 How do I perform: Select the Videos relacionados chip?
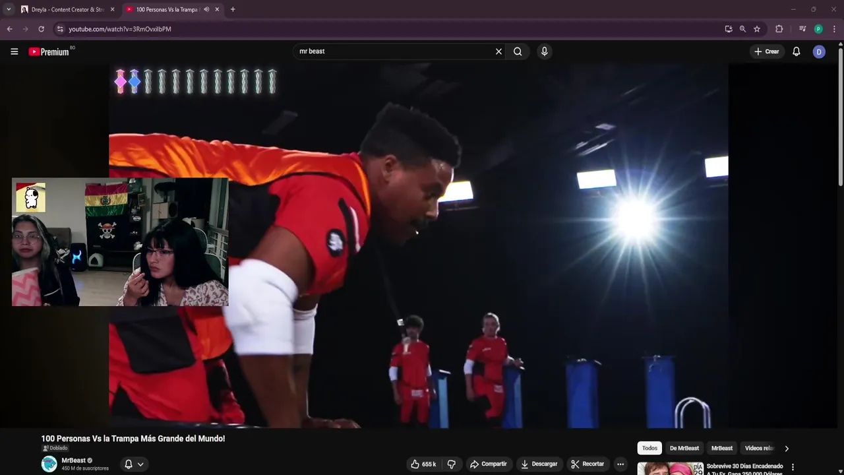[758, 449]
